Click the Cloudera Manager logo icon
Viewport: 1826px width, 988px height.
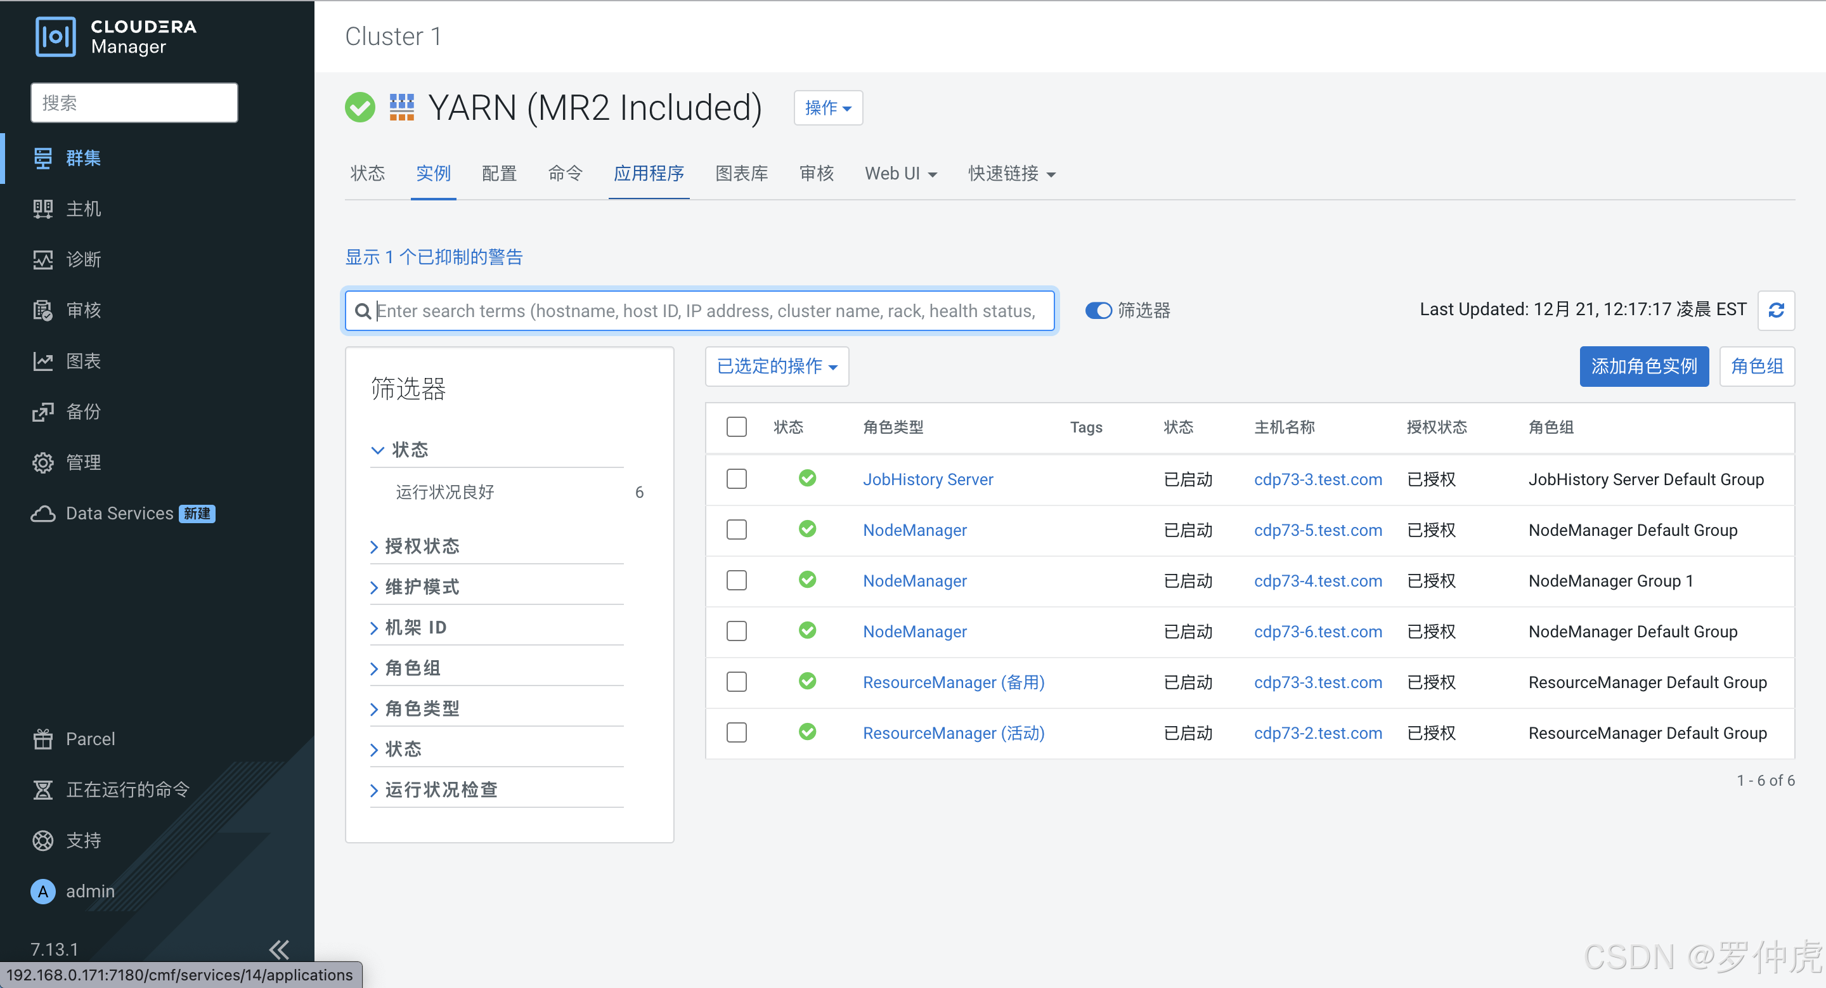tap(55, 36)
